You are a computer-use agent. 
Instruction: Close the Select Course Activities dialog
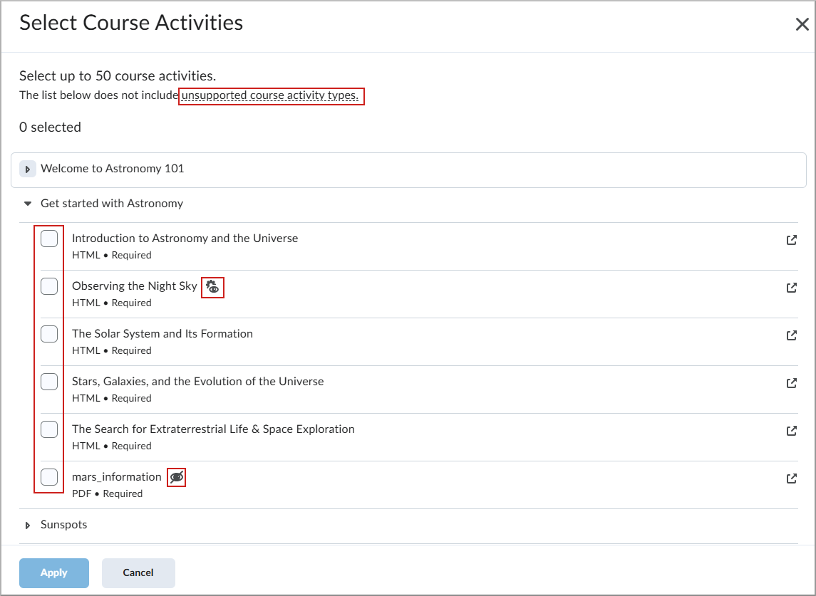pyautogui.click(x=801, y=23)
